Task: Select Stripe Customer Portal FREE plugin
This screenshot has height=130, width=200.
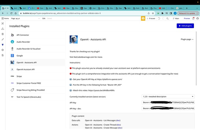Action: (37, 83)
